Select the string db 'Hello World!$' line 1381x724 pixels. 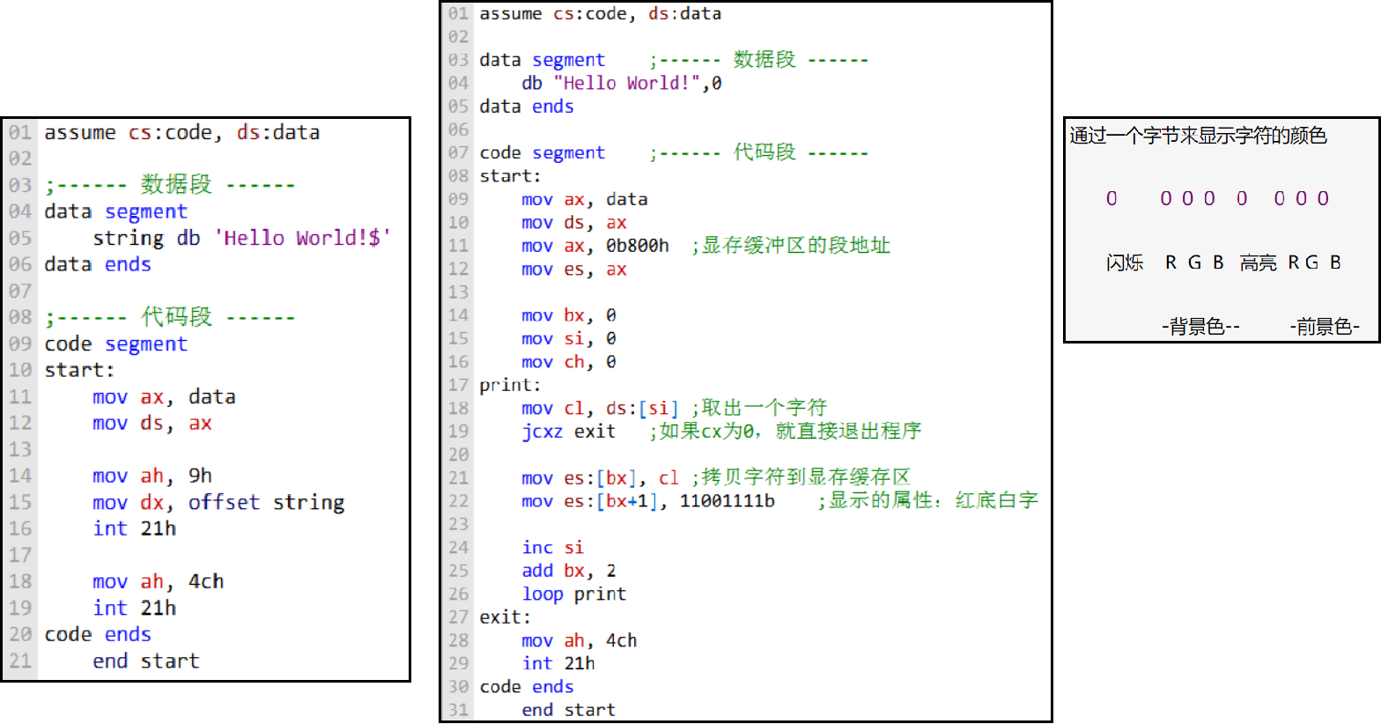click(x=242, y=238)
